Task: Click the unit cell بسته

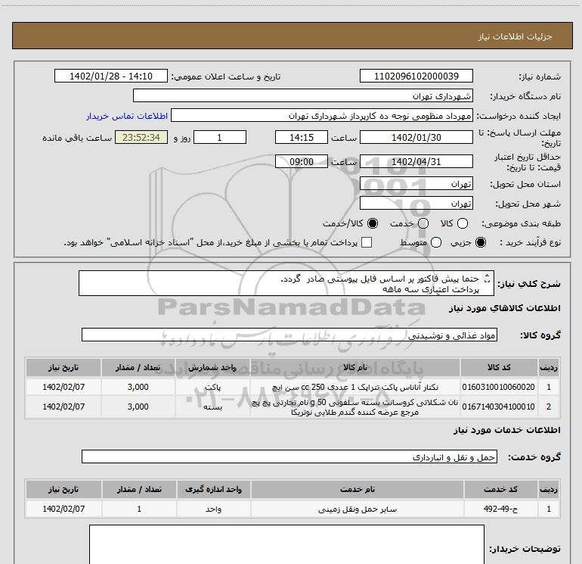Action: 212,407
